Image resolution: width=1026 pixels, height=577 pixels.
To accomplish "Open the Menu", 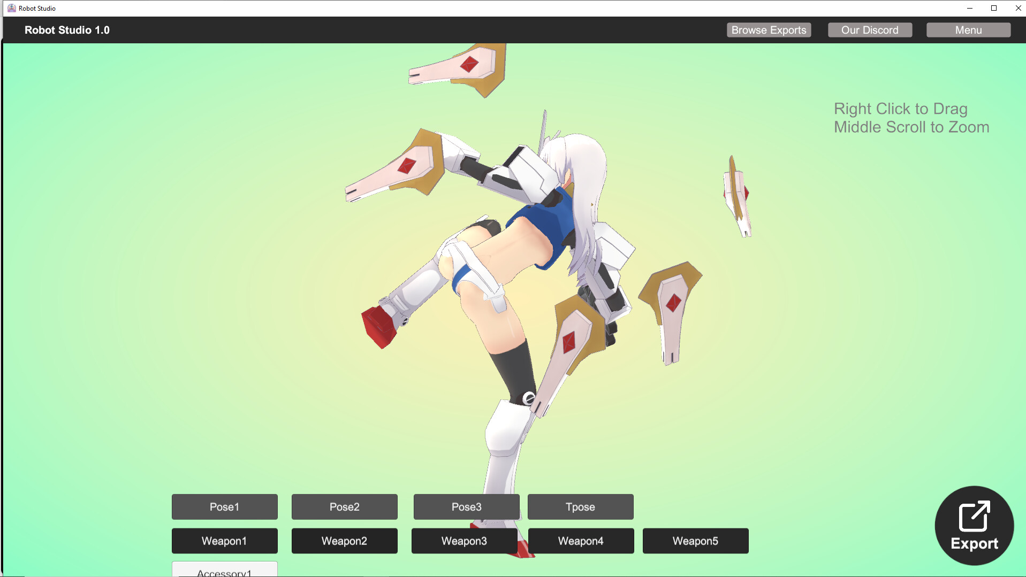I will tap(968, 30).
